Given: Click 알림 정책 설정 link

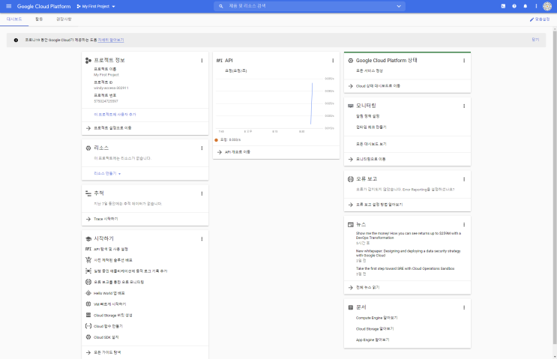Looking at the screenshot, I should (367, 116).
